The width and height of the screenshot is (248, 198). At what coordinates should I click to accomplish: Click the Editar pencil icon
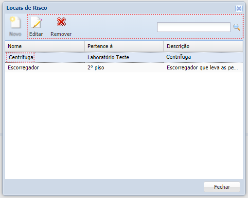click(36, 22)
